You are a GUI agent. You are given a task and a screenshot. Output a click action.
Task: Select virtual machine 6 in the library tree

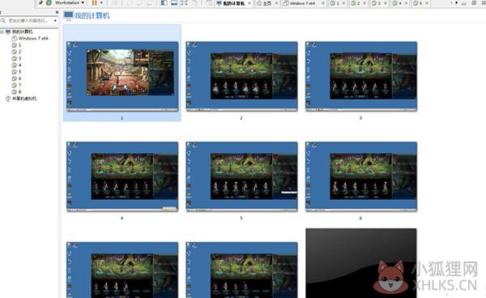[19, 79]
